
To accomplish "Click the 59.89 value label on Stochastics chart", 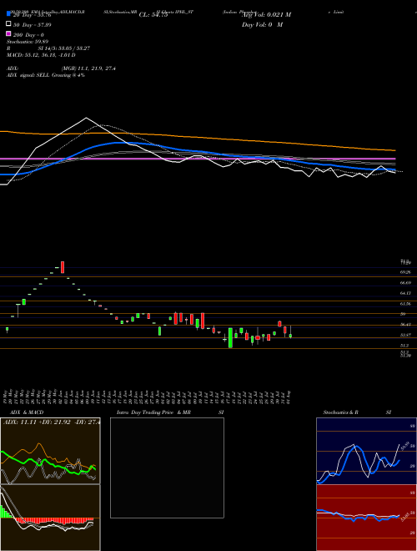I will click(404, 446).
